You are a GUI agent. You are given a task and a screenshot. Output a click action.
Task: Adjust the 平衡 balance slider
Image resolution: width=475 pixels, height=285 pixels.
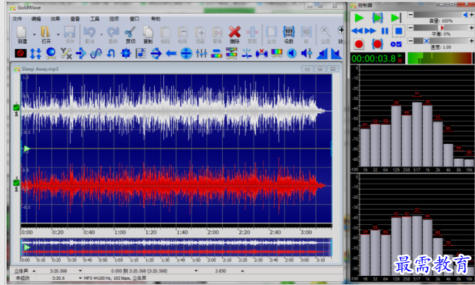pos(441,28)
